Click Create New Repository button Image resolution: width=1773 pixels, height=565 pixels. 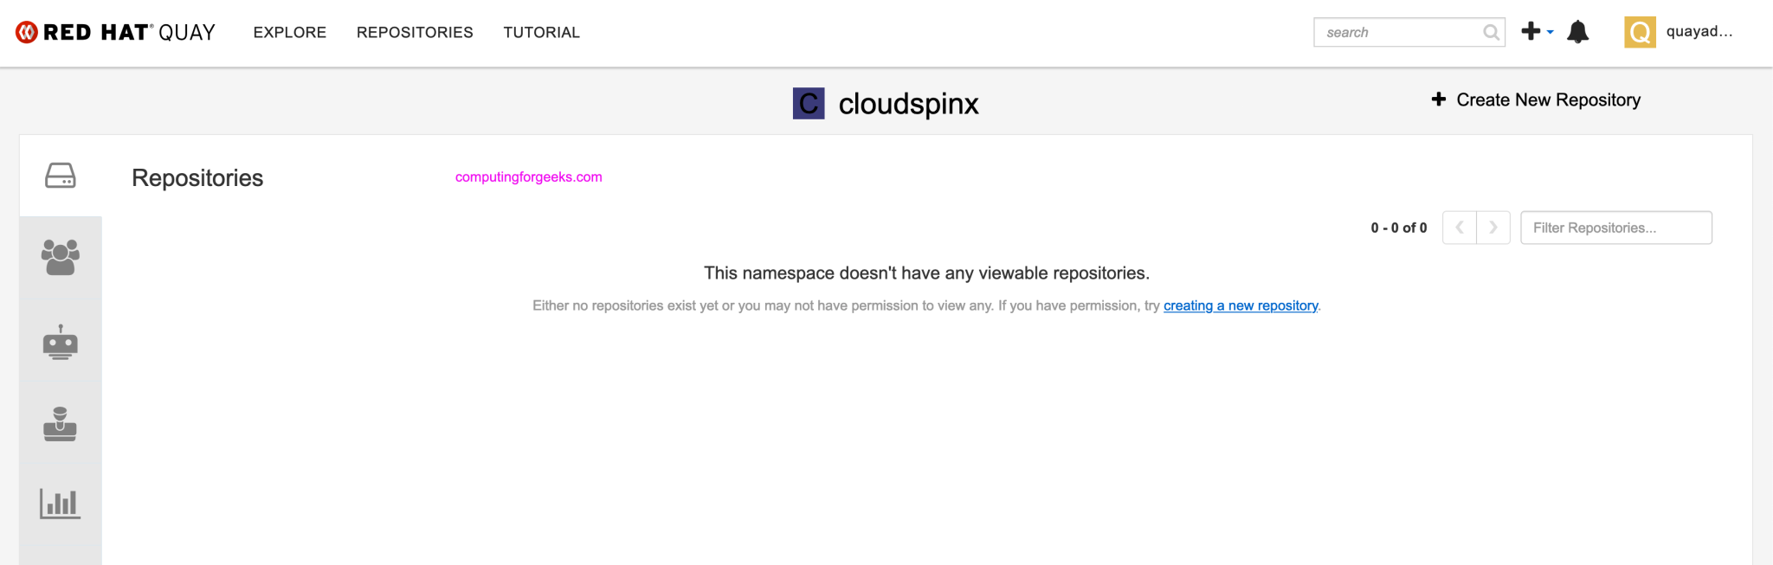pyautogui.click(x=1536, y=100)
